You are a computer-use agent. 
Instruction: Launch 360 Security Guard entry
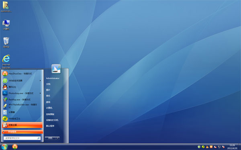[22, 118]
